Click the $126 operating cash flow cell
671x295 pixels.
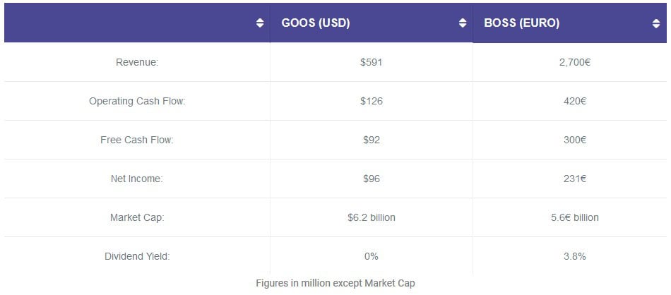click(371, 101)
